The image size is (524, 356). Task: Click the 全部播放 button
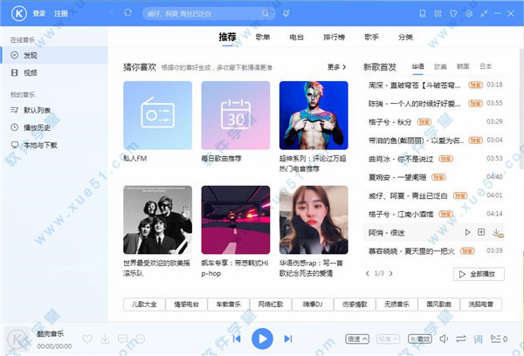pos(479,274)
